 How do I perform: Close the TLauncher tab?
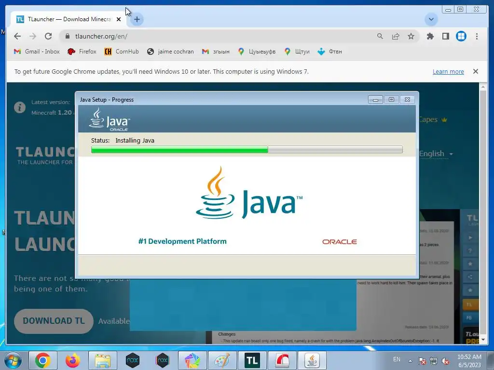click(x=119, y=19)
